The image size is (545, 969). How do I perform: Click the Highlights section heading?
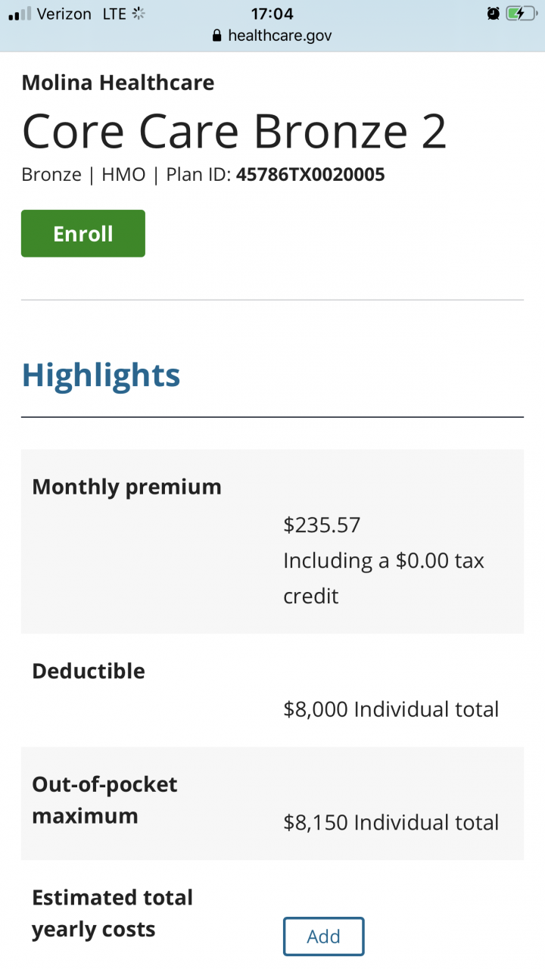coord(101,375)
